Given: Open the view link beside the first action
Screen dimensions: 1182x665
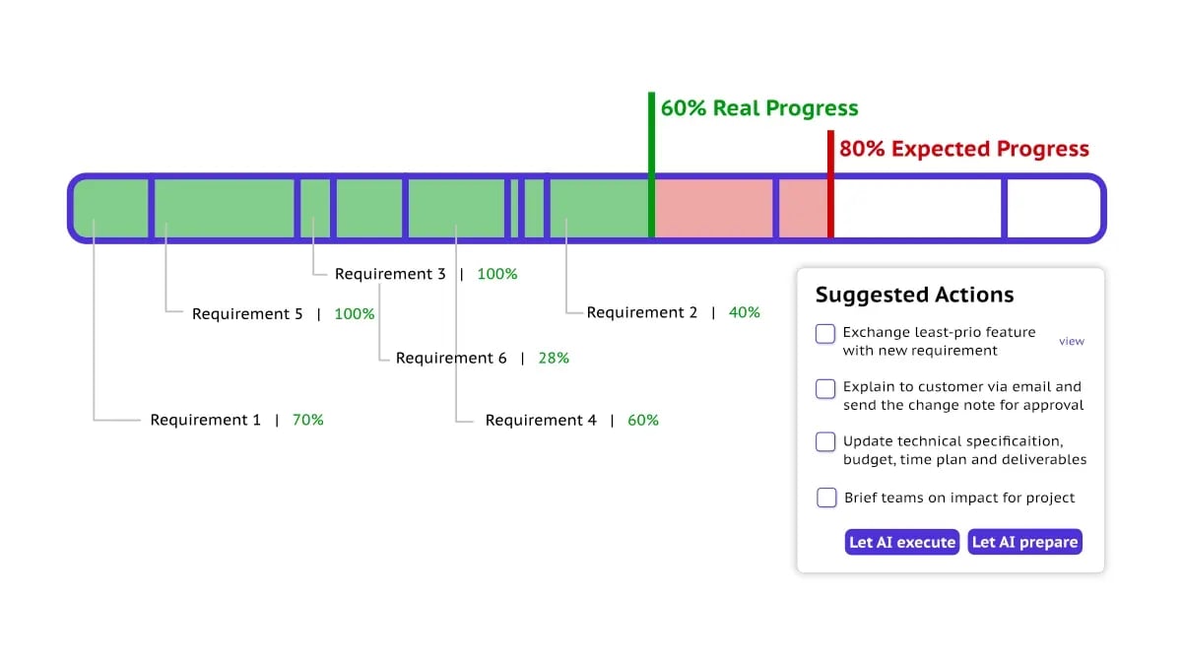Looking at the screenshot, I should [1072, 341].
